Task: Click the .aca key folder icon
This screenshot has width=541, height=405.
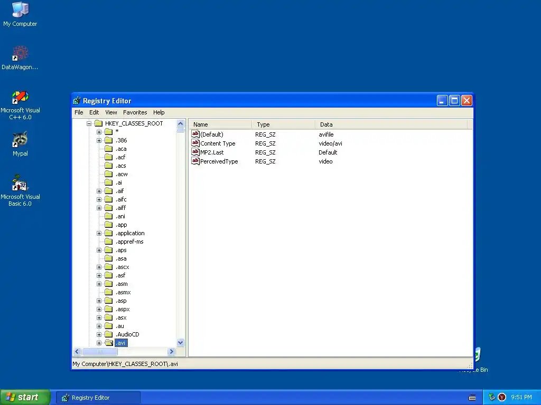Action: pos(109,149)
